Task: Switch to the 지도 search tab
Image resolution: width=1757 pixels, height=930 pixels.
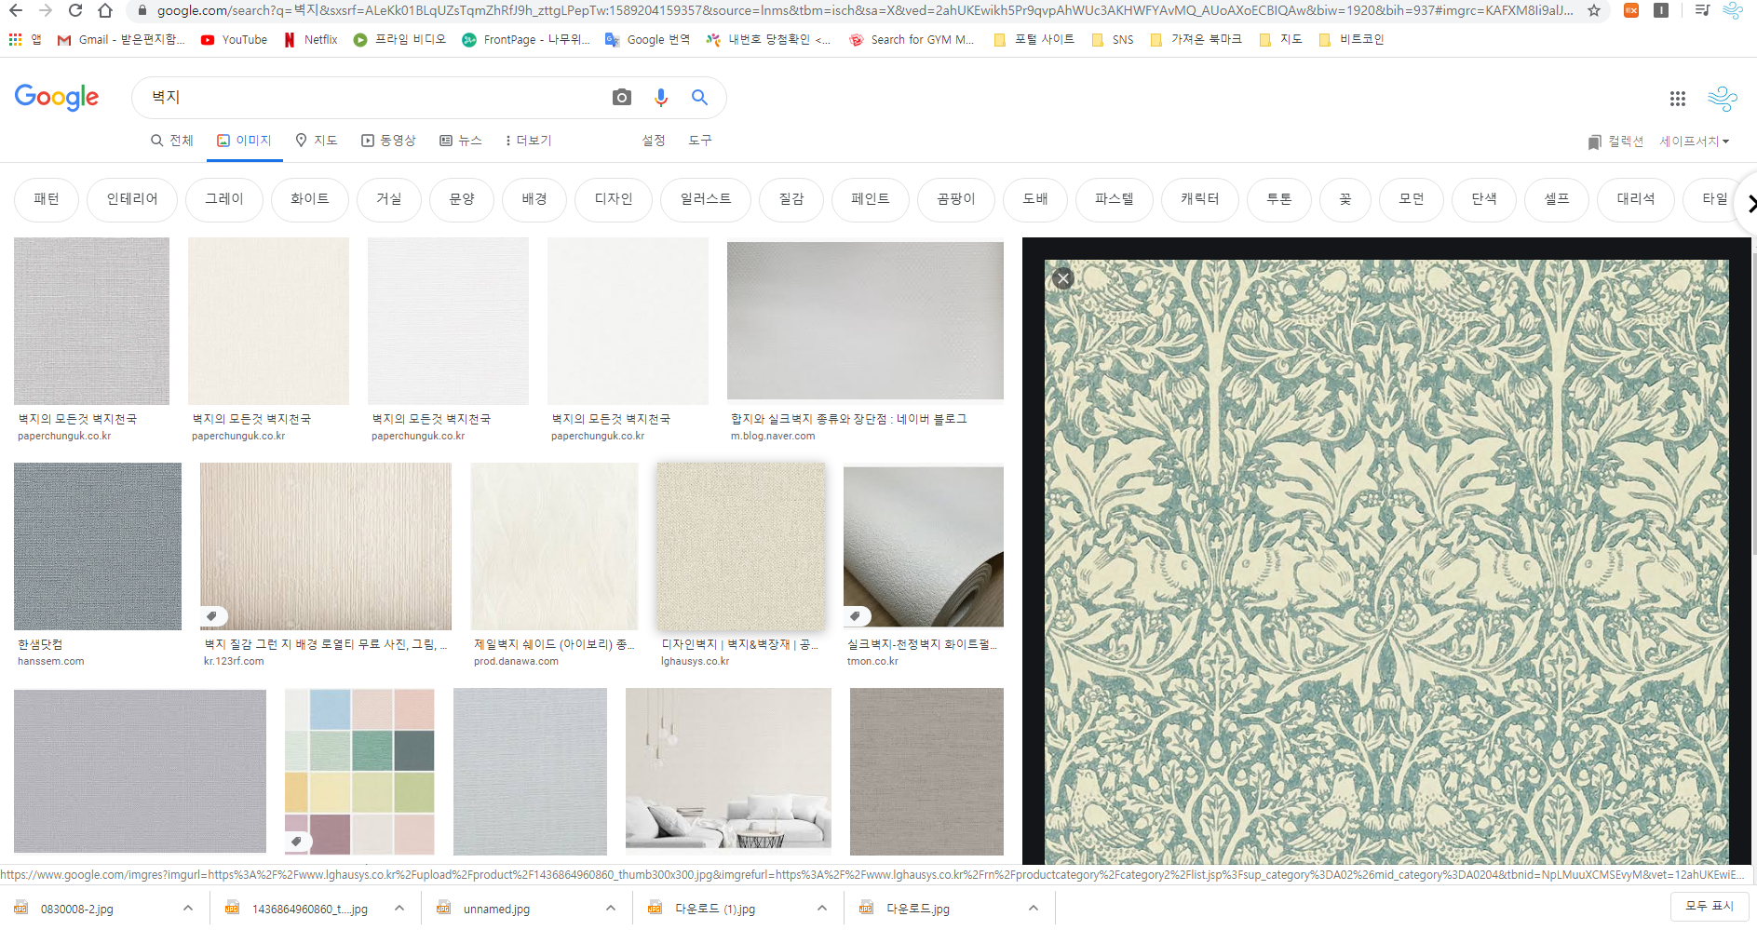Action: click(316, 141)
